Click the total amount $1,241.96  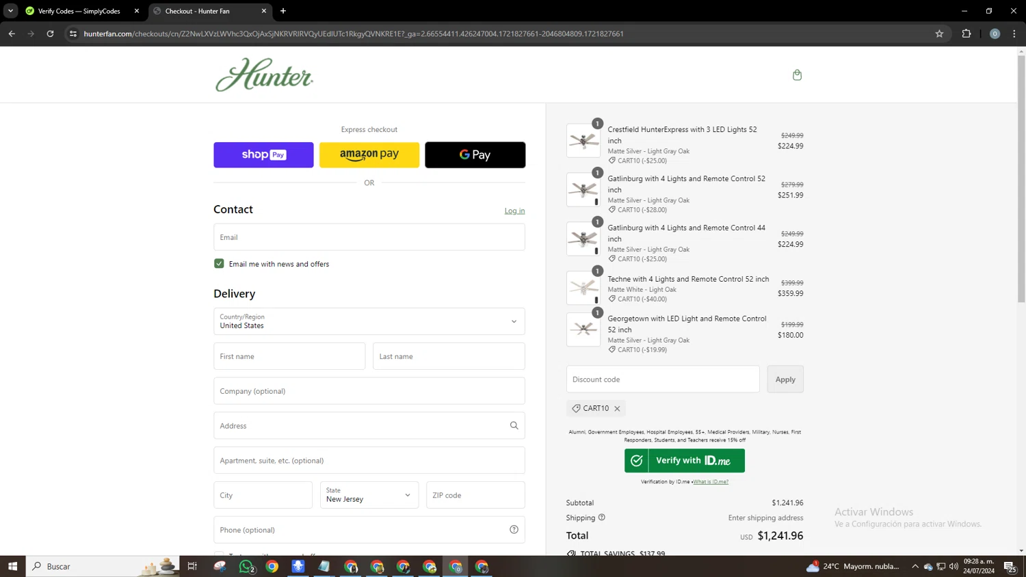780,536
